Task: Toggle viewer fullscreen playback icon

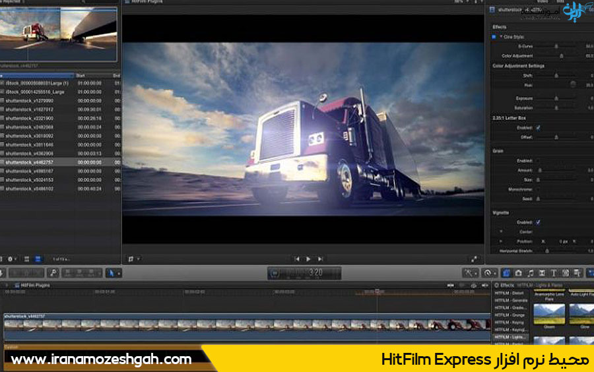Action: [x=474, y=259]
